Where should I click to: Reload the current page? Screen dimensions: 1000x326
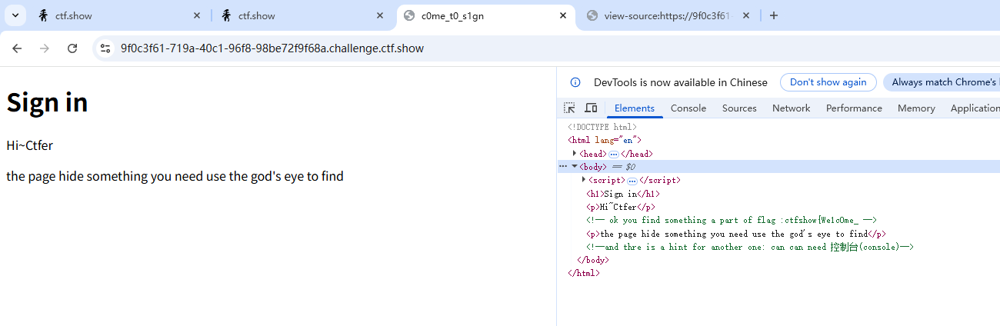72,48
